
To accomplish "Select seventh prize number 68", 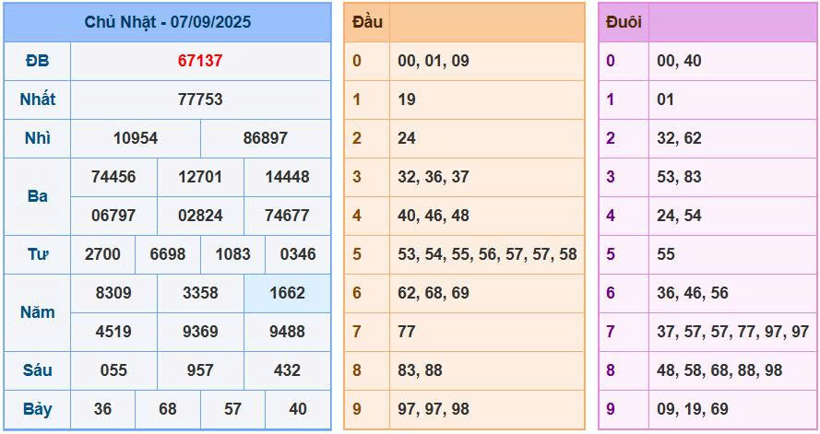I will (x=167, y=409).
